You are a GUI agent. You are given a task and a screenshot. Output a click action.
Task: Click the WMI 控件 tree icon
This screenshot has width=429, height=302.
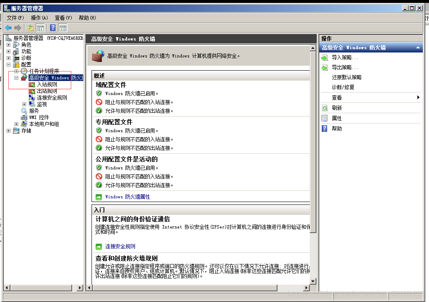[24, 117]
